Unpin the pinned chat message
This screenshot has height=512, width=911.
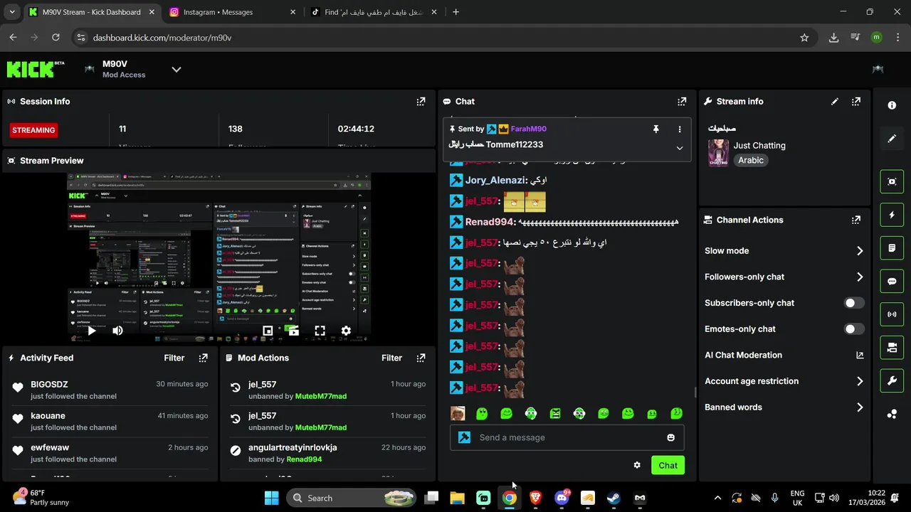point(655,129)
